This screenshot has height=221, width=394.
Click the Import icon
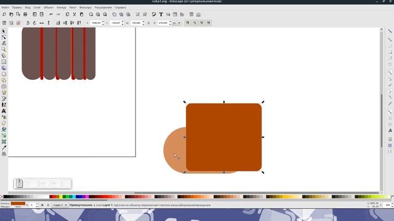(34, 15)
